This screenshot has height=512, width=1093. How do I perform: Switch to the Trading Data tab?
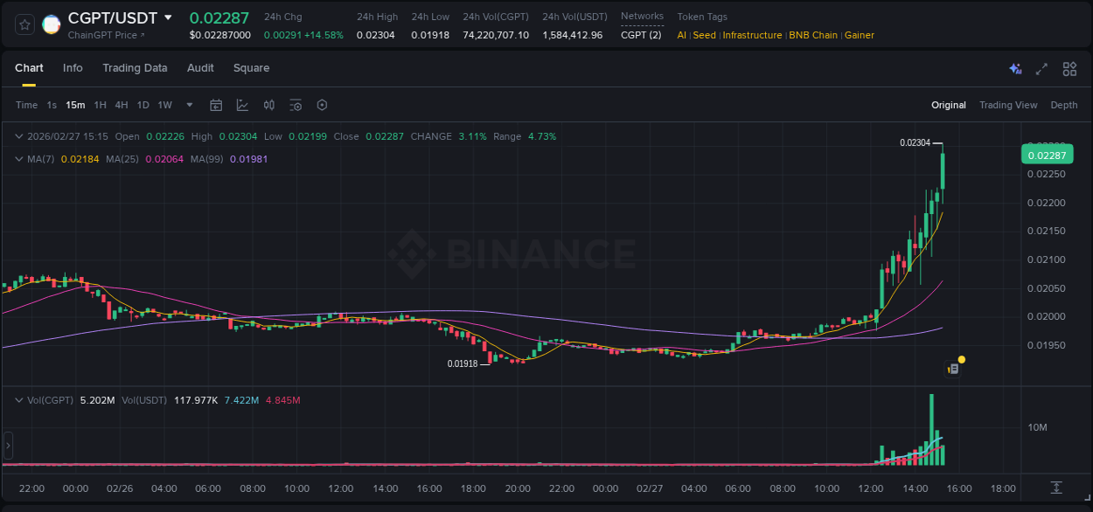point(135,68)
